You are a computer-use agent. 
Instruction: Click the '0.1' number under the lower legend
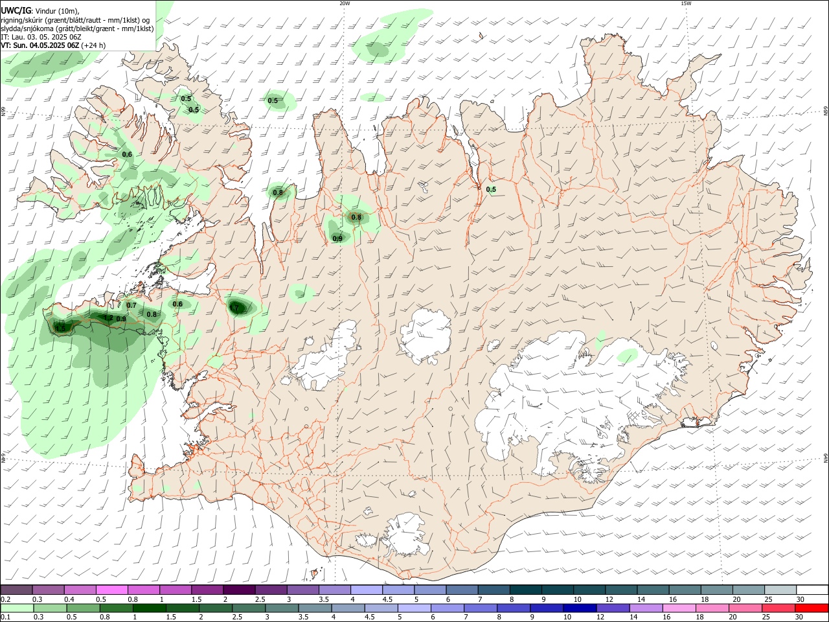coord(5,617)
